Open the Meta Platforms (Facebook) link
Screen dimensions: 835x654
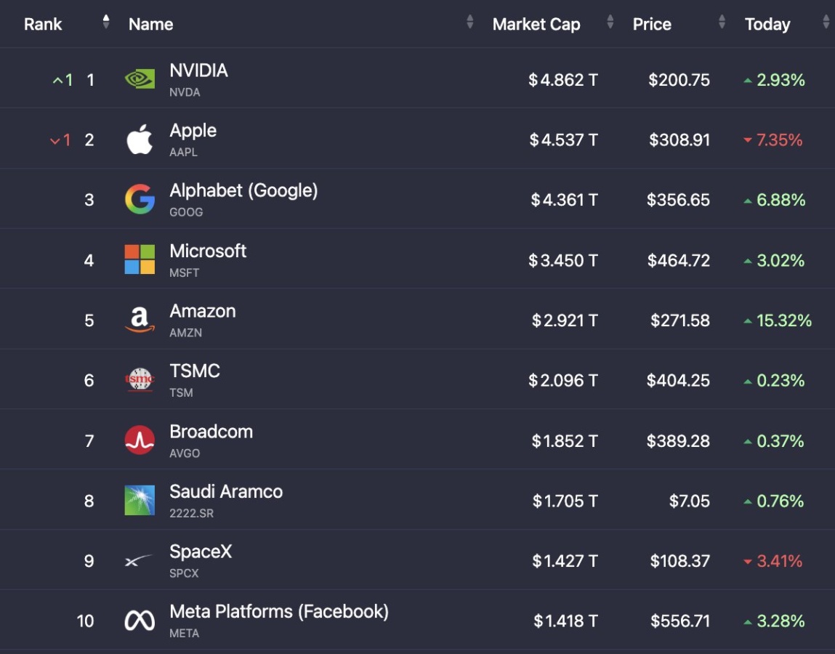click(x=279, y=611)
